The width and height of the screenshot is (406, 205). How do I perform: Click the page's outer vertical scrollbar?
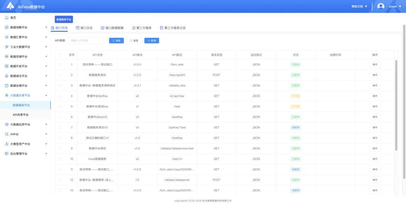point(404,101)
